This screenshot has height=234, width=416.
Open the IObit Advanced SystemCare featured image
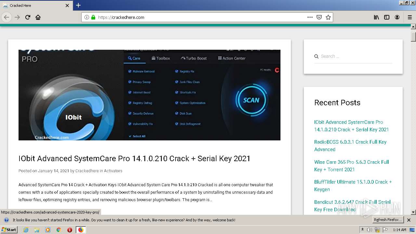[149, 95]
